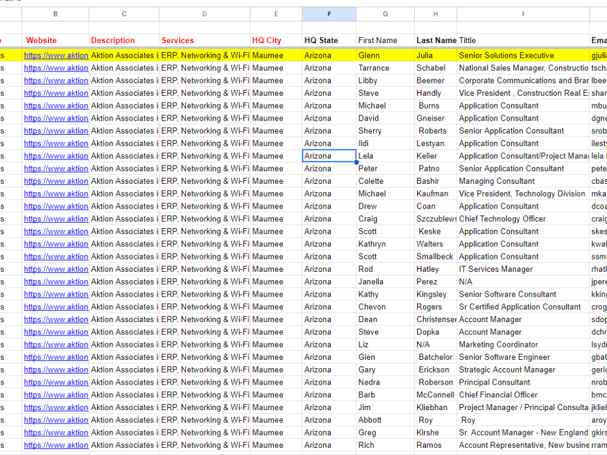Click the HQ State header cell
Viewport: 607px width, 455px height.
click(329, 40)
